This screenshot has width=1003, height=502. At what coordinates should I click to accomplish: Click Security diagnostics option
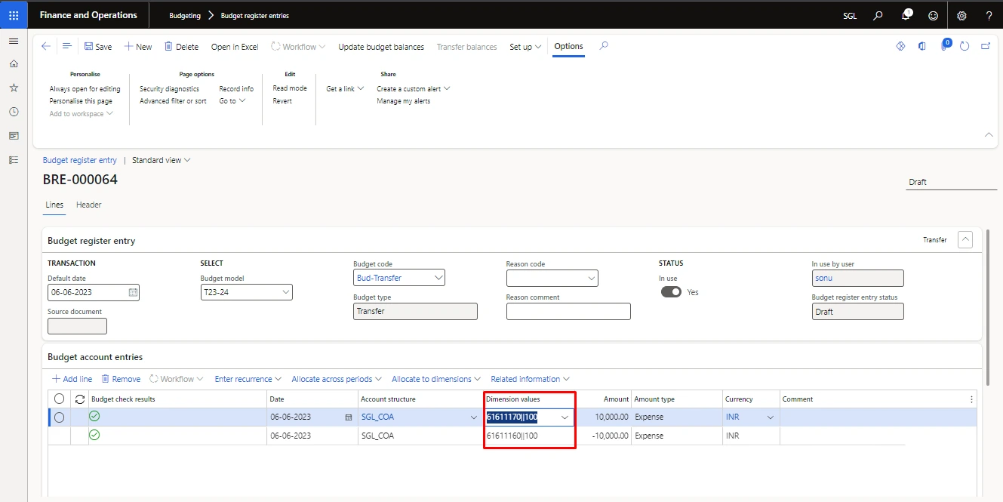pyautogui.click(x=169, y=88)
